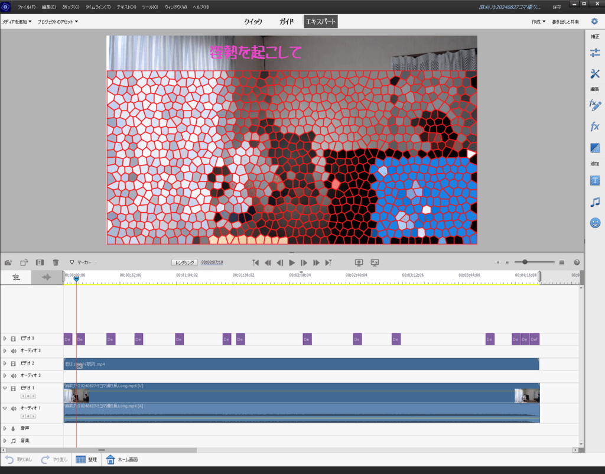Viewport: 605px width, 474px height.
Task: Toggle the オーディオ 2 track speaker icon
Action: (14, 375)
